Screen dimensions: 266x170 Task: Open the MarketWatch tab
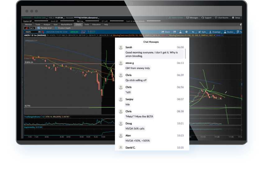66,24
